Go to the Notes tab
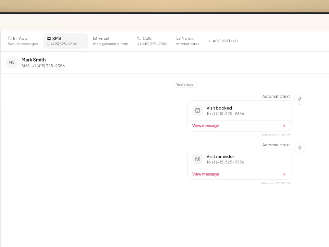 (188, 41)
